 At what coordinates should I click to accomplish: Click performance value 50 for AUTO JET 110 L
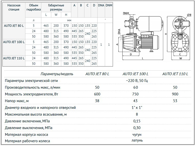[x=175, y=87]
